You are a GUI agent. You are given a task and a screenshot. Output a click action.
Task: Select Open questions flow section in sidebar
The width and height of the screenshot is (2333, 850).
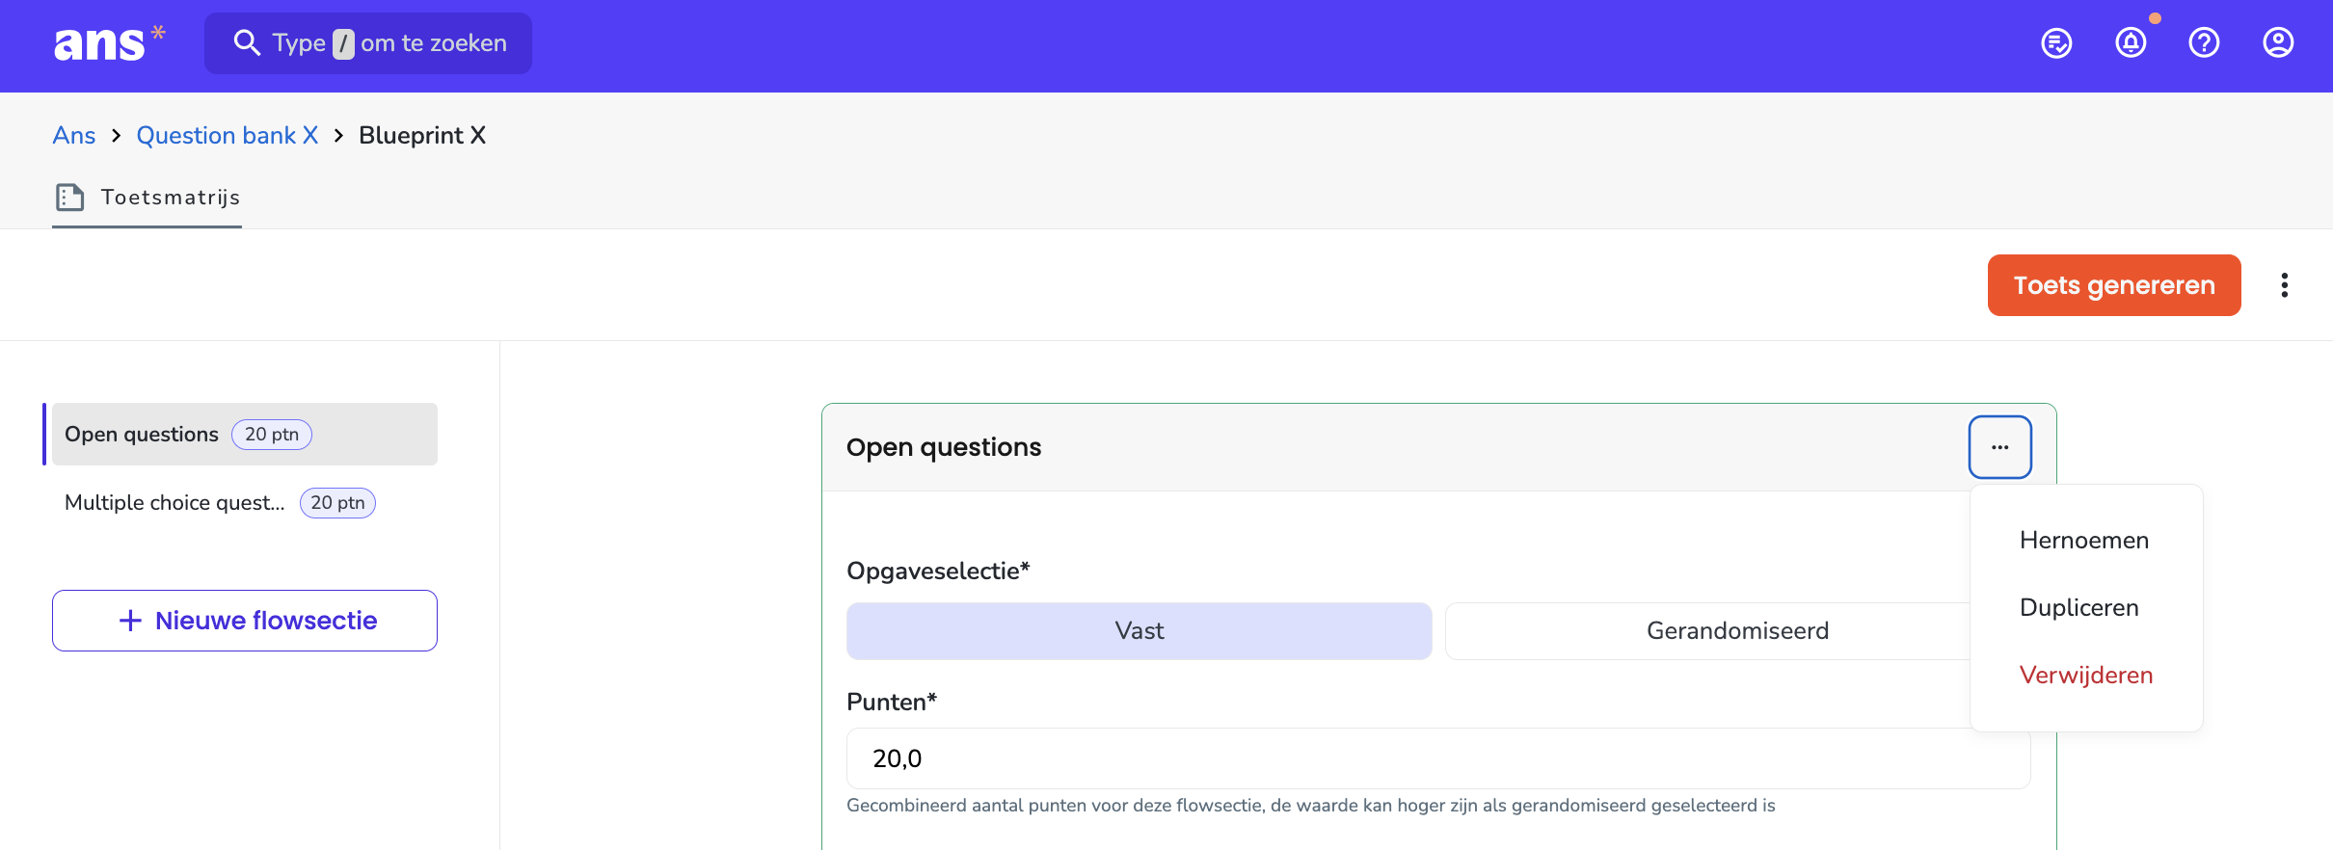245,435
